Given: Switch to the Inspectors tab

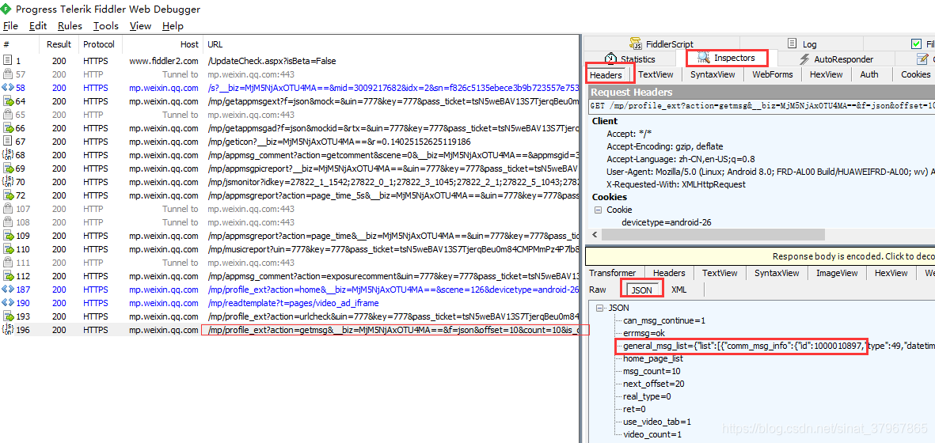Looking at the screenshot, I should click(726, 59).
